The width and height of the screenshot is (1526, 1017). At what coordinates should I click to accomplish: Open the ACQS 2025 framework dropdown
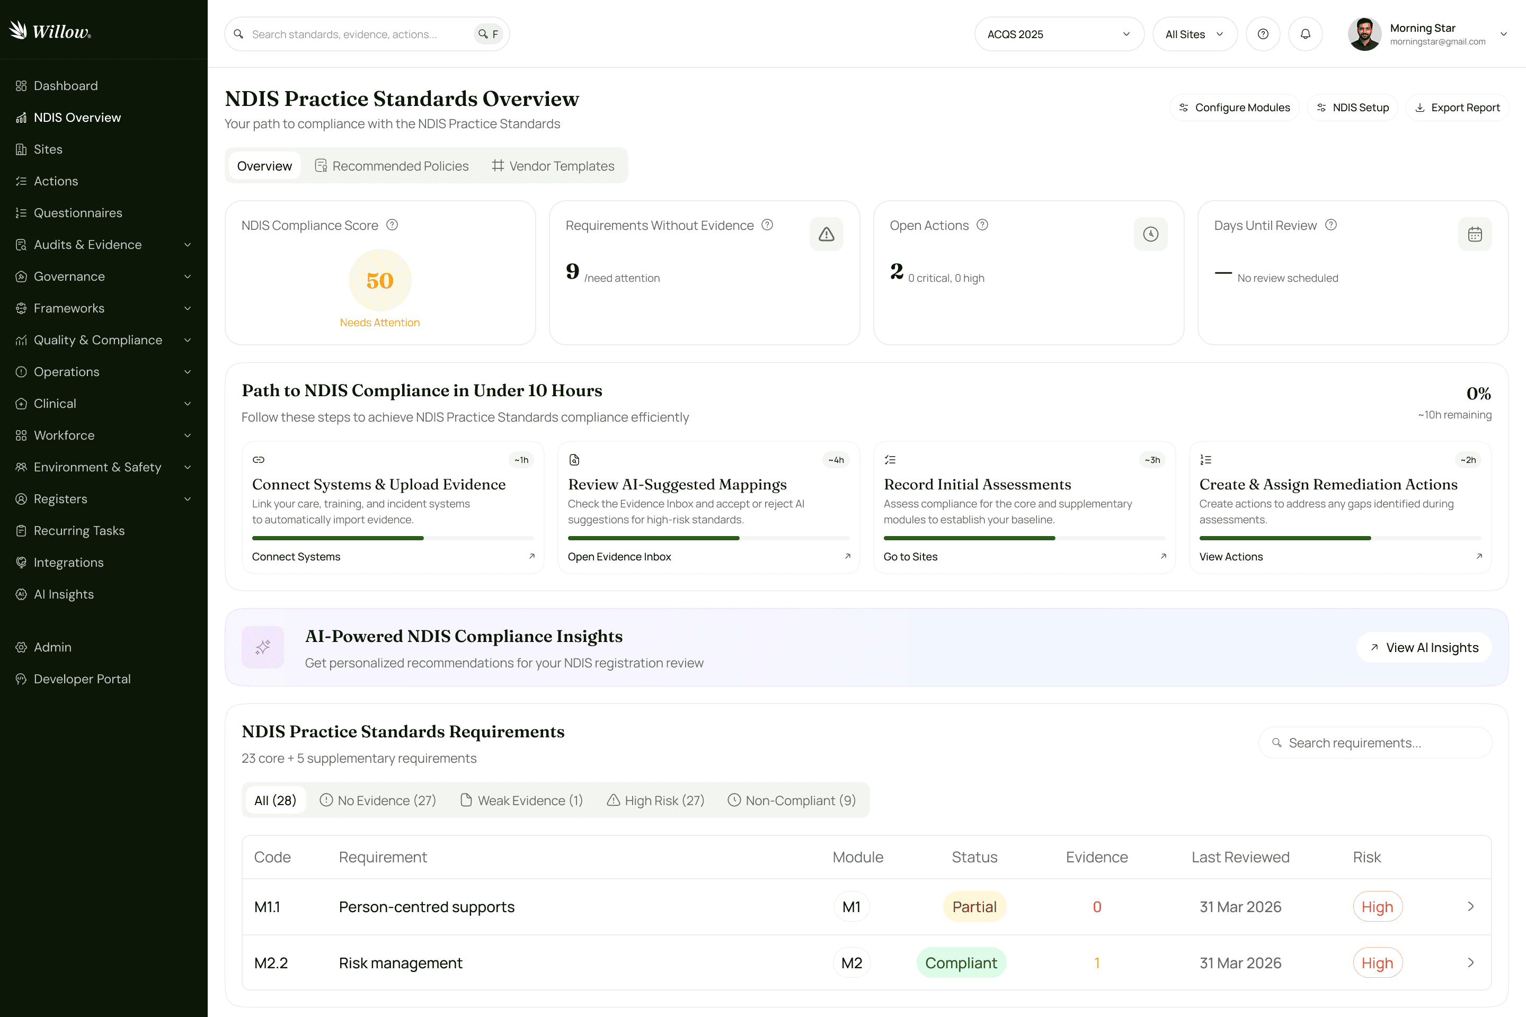[x=1059, y=34]
